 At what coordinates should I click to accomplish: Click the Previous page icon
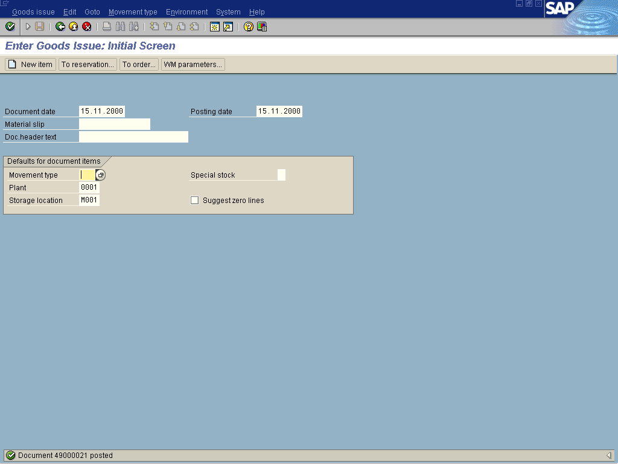coord(168,27)
